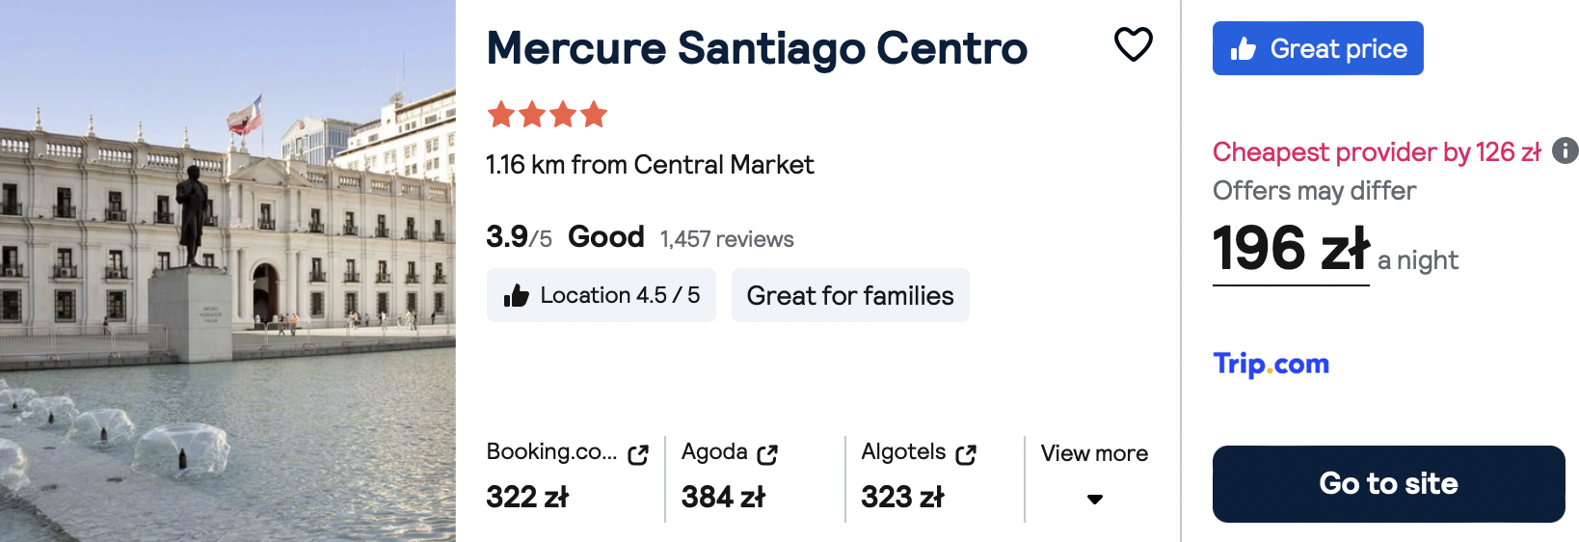Image resolution: width=1579 pixels, height=542 pixels.
Task: Click info icon beside cheapest provider
Action: point(1566,150)
